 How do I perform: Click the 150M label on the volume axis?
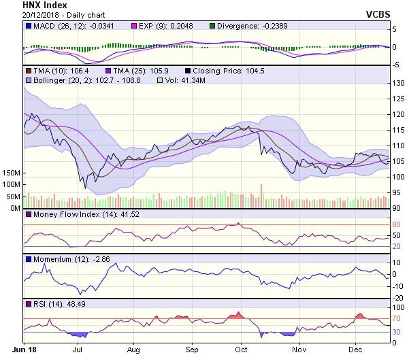point(11,173)
